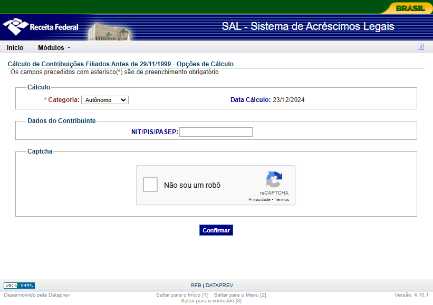Click 'Saltar para o Início [1]' link
Viewport: 433px width, 305px height.
click(182, 295)
